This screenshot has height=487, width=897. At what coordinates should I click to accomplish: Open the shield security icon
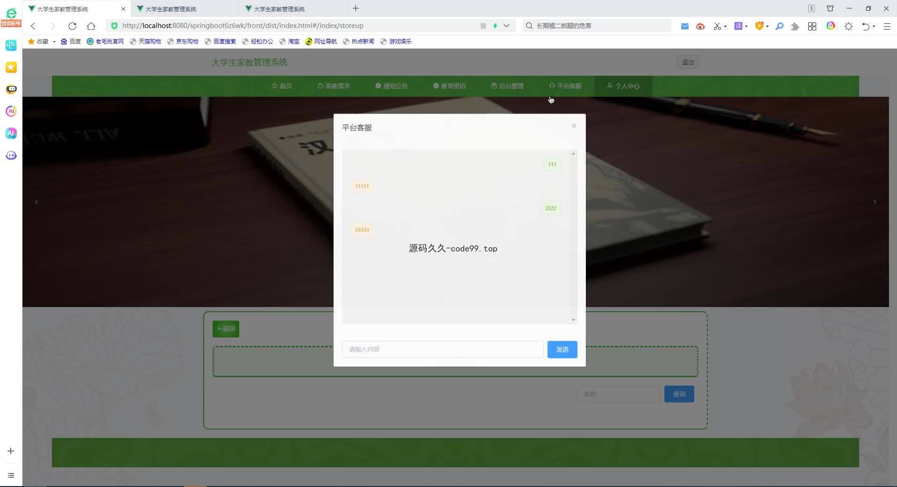tap(759, 26)
